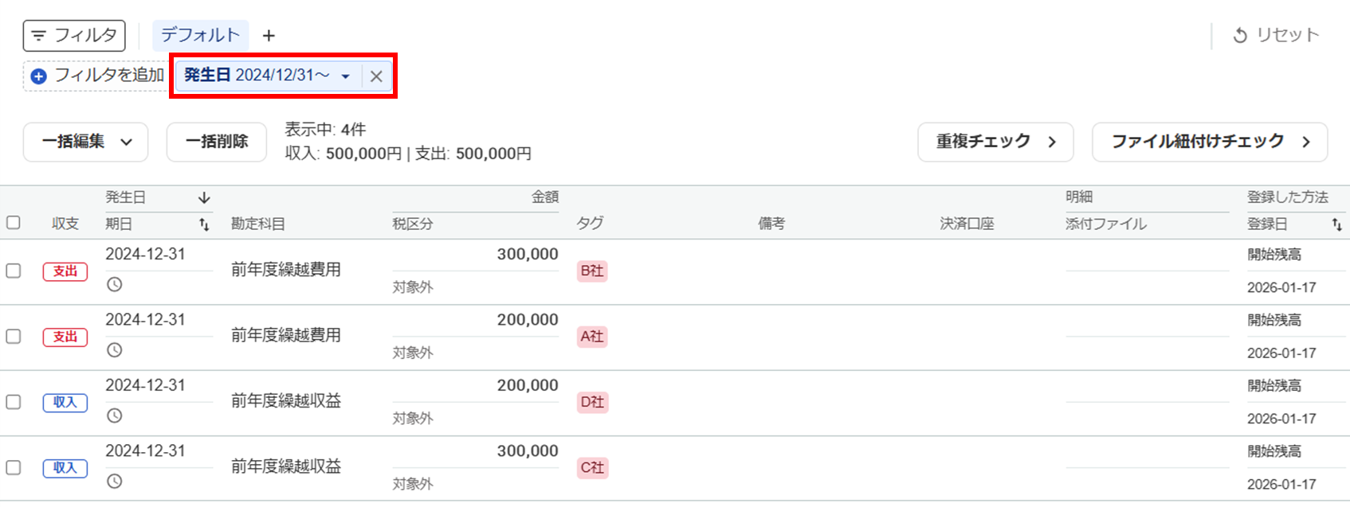Click clock icon in B社 row

point(115,284)
